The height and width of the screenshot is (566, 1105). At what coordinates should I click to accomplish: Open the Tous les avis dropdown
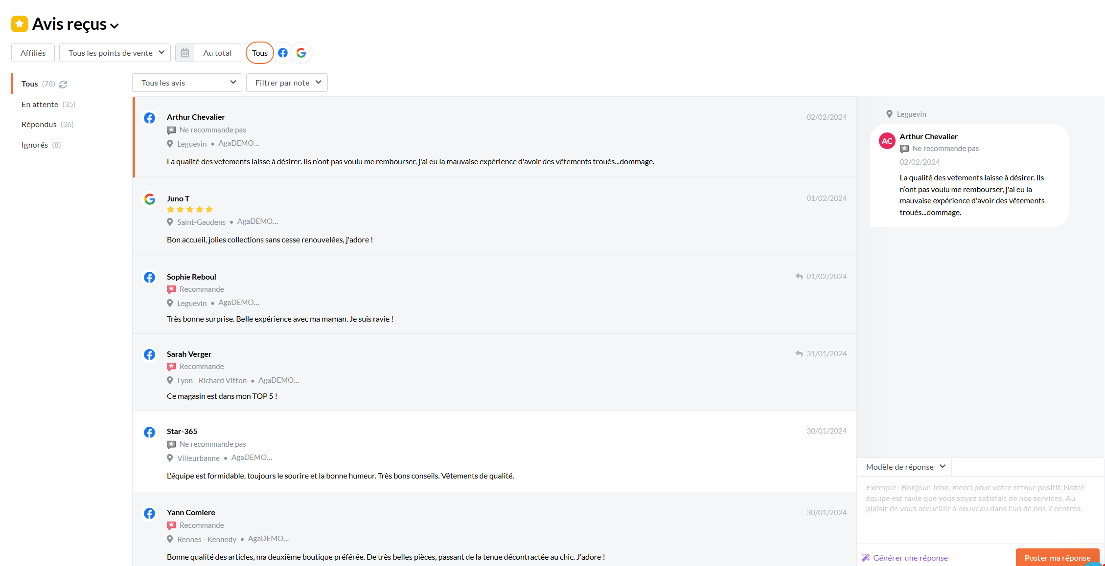click(x=187, y=83)
